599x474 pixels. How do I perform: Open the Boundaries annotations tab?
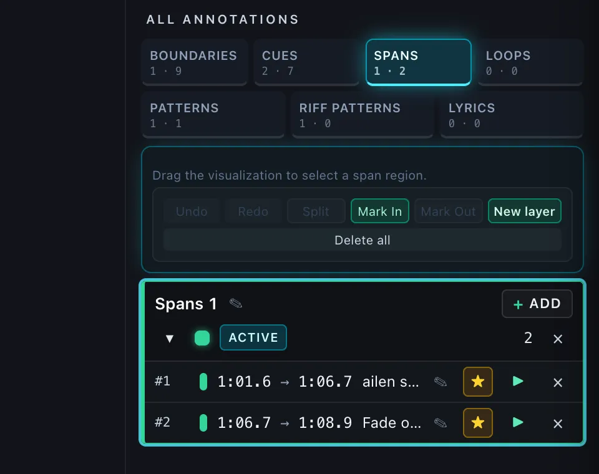[x=195, y=62]
